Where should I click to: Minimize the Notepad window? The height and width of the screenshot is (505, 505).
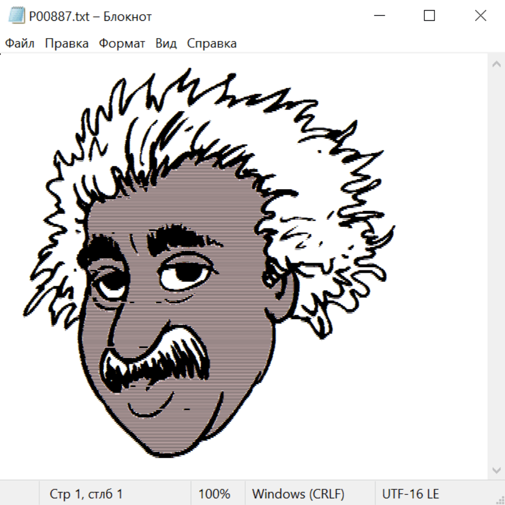tap(379, 16)
